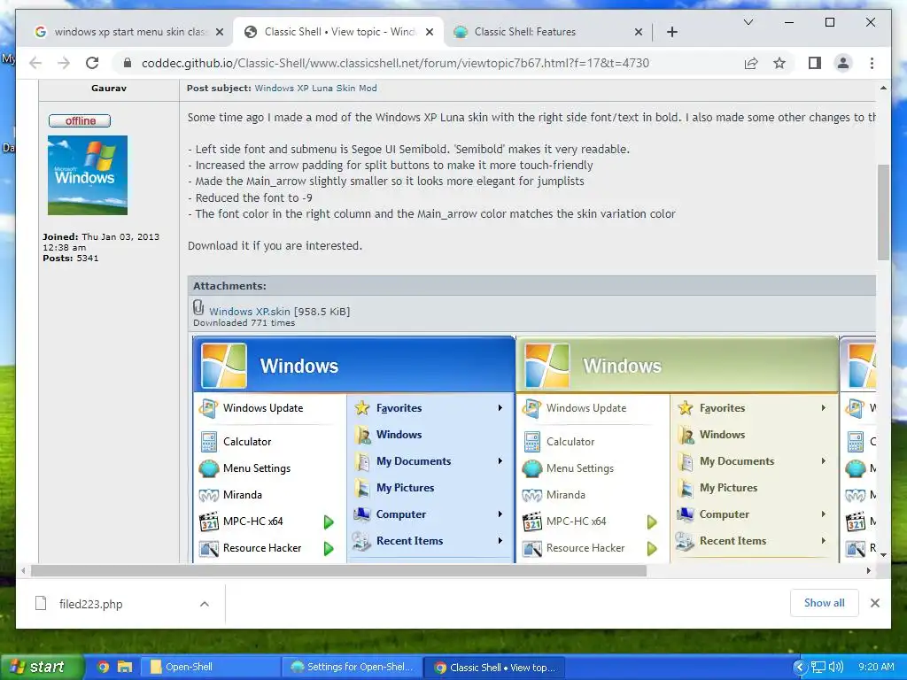Viewport: 907px width, 680px height.
Task: Click the padlock site info icon
Action: (128, 63)
